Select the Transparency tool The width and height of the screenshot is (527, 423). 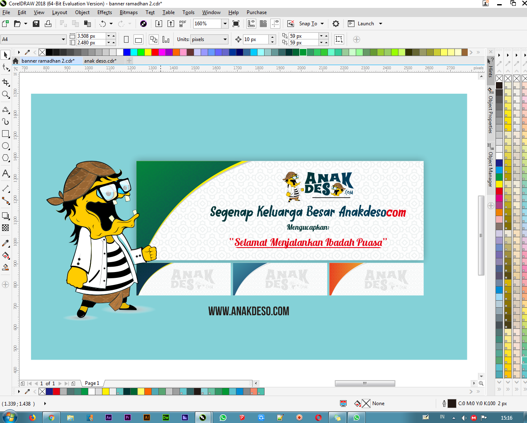click(x=5, y=228)
